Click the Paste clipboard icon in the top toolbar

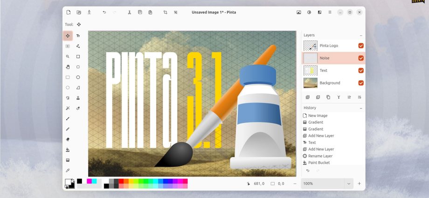click(150, 12)
